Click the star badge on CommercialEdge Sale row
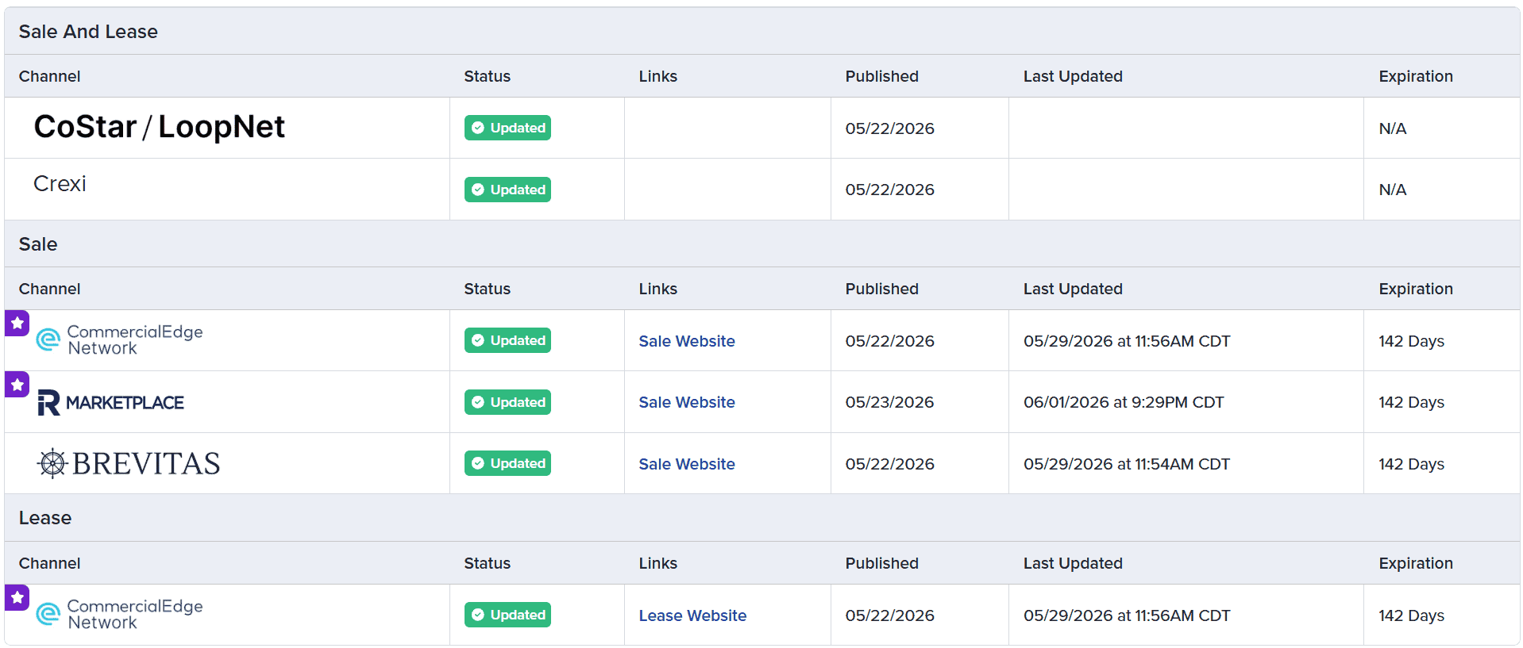 17,324
